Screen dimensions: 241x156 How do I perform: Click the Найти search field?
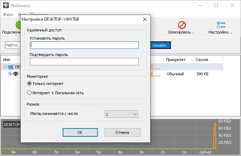pyautogui.click(x=13, y=45)
